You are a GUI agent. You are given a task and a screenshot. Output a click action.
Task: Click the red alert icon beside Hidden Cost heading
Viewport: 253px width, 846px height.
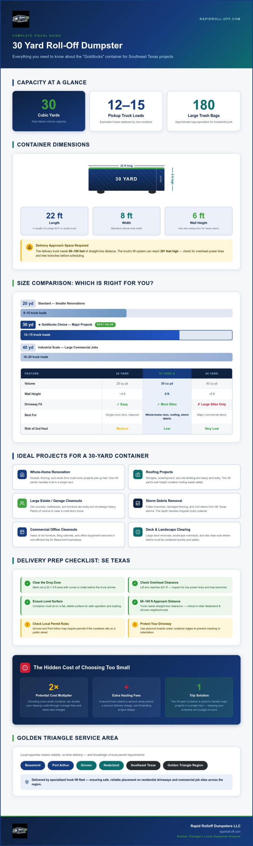point(25,667)
